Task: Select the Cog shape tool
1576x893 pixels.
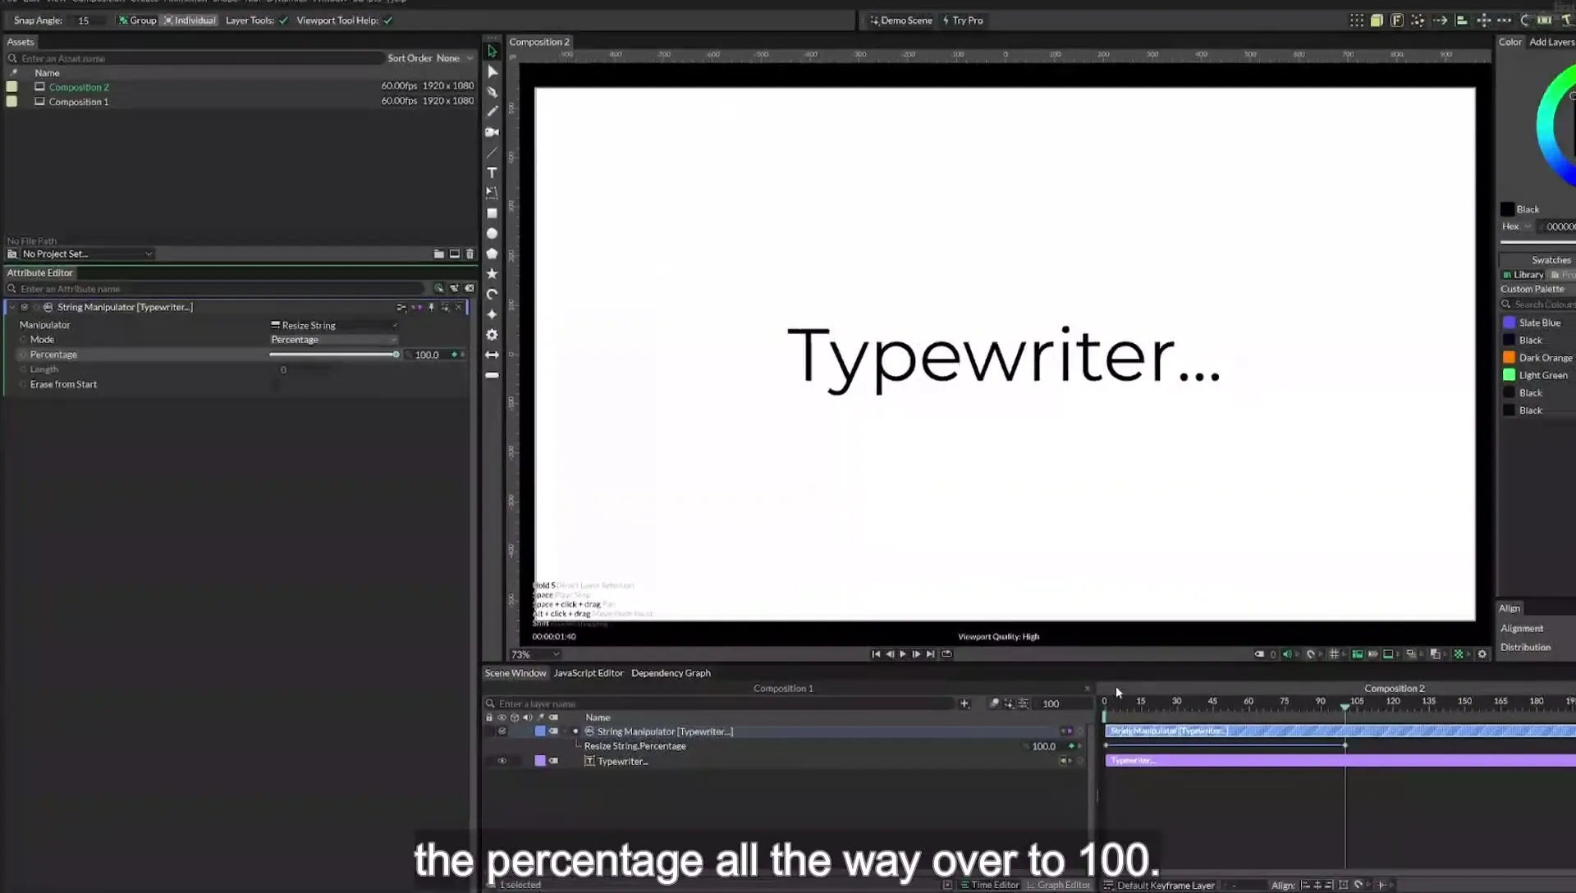Action: 492,335
